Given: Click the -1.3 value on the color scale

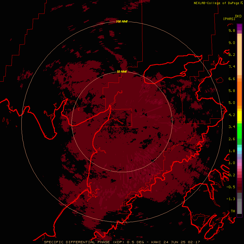Looking at the screenshot, I should click(x=231, y=199).
